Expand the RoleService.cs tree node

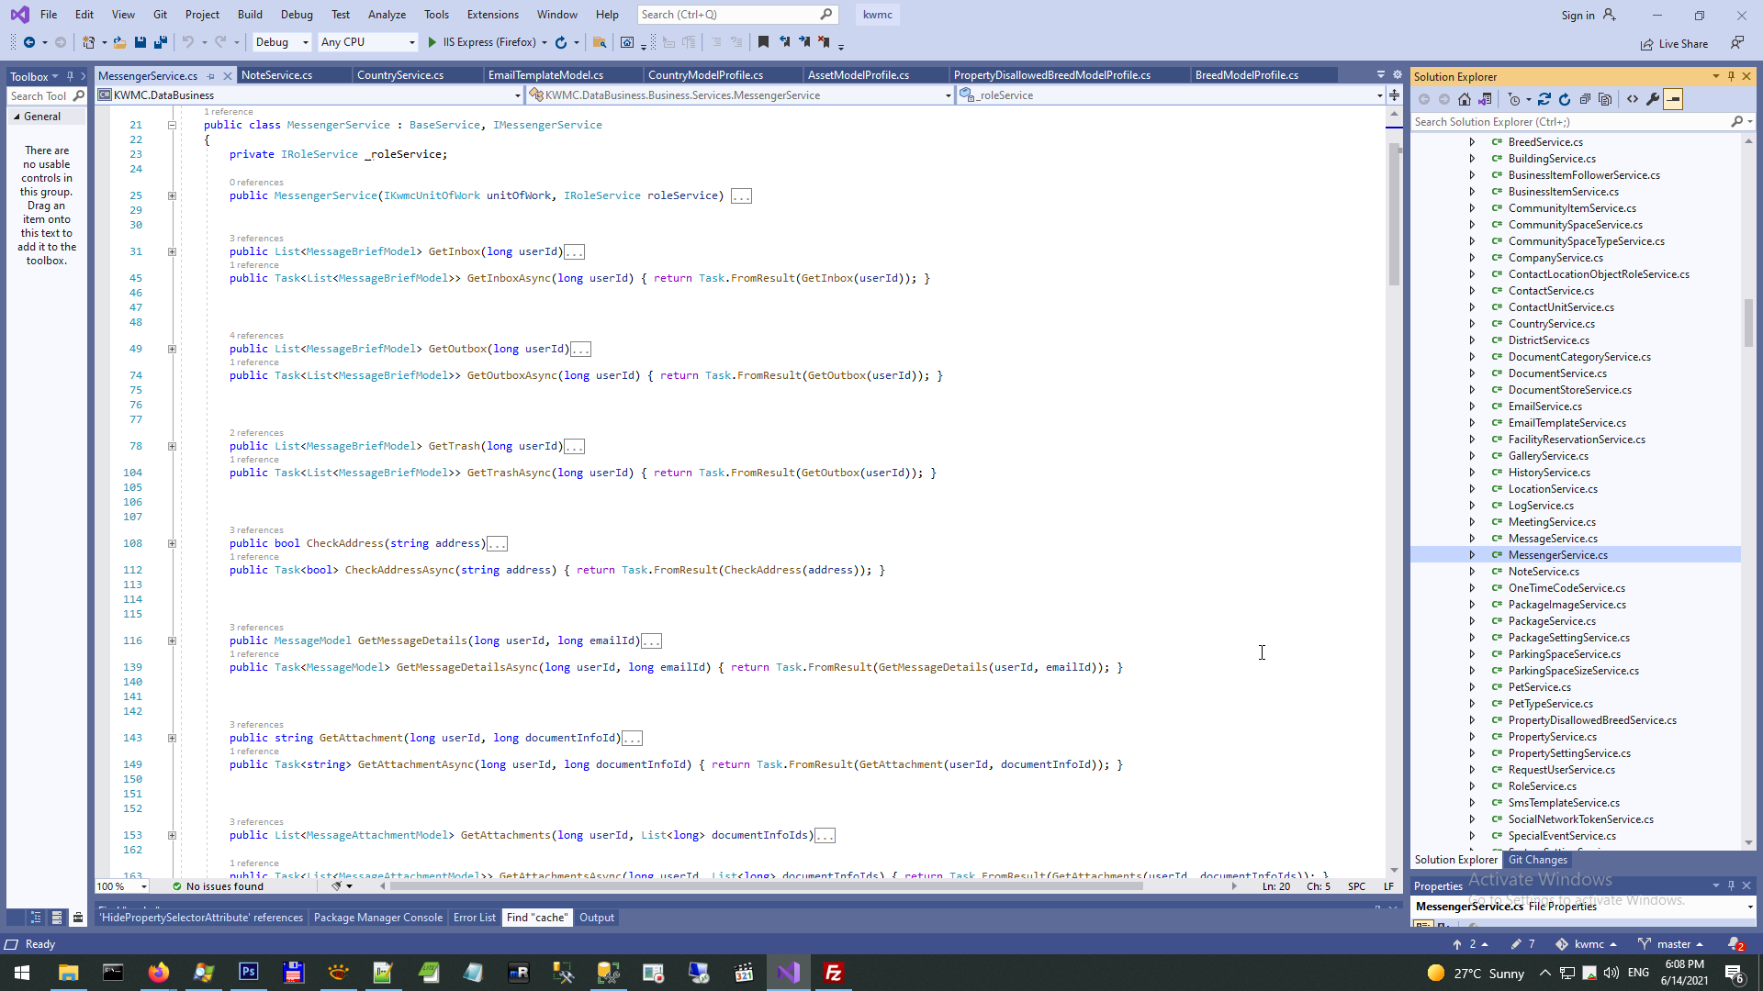pos(1472,786)
